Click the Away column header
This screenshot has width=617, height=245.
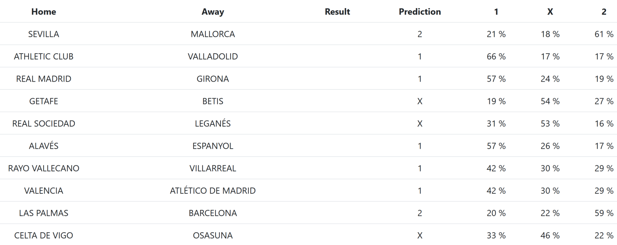pos(212,12)
